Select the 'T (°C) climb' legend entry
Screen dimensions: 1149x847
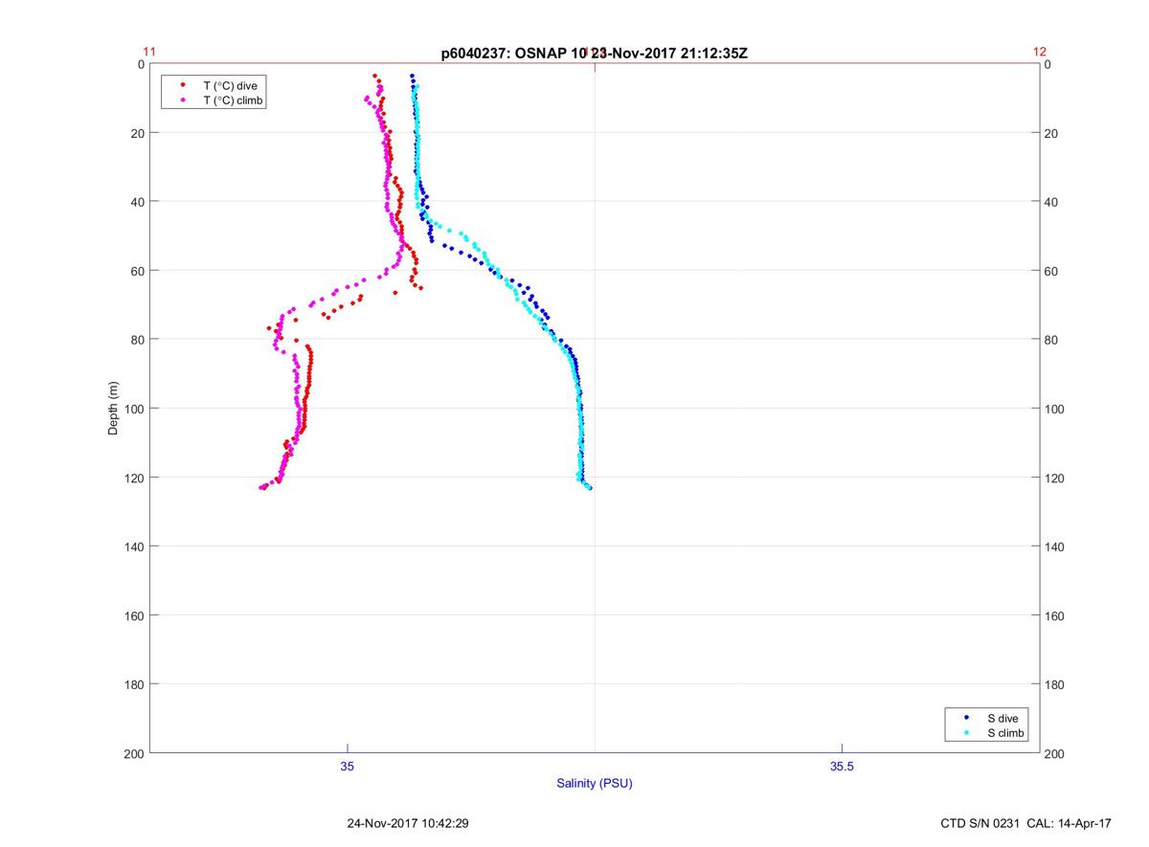coord(234,100)
